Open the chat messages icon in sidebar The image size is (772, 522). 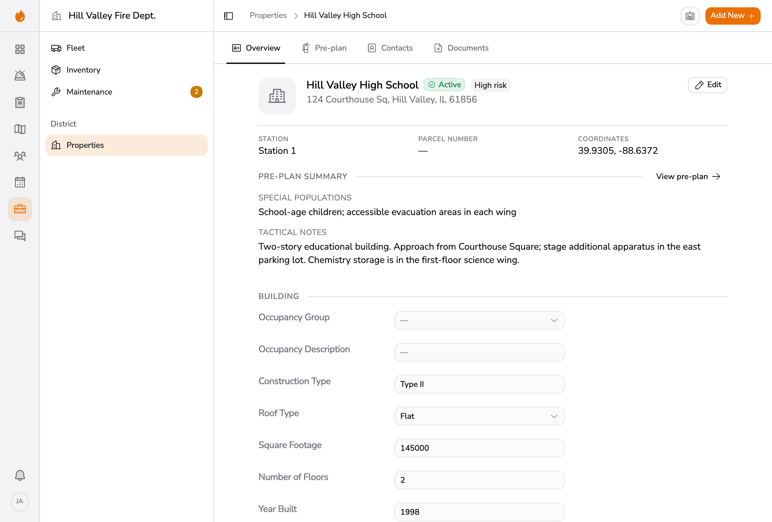[x=20, y=236]
